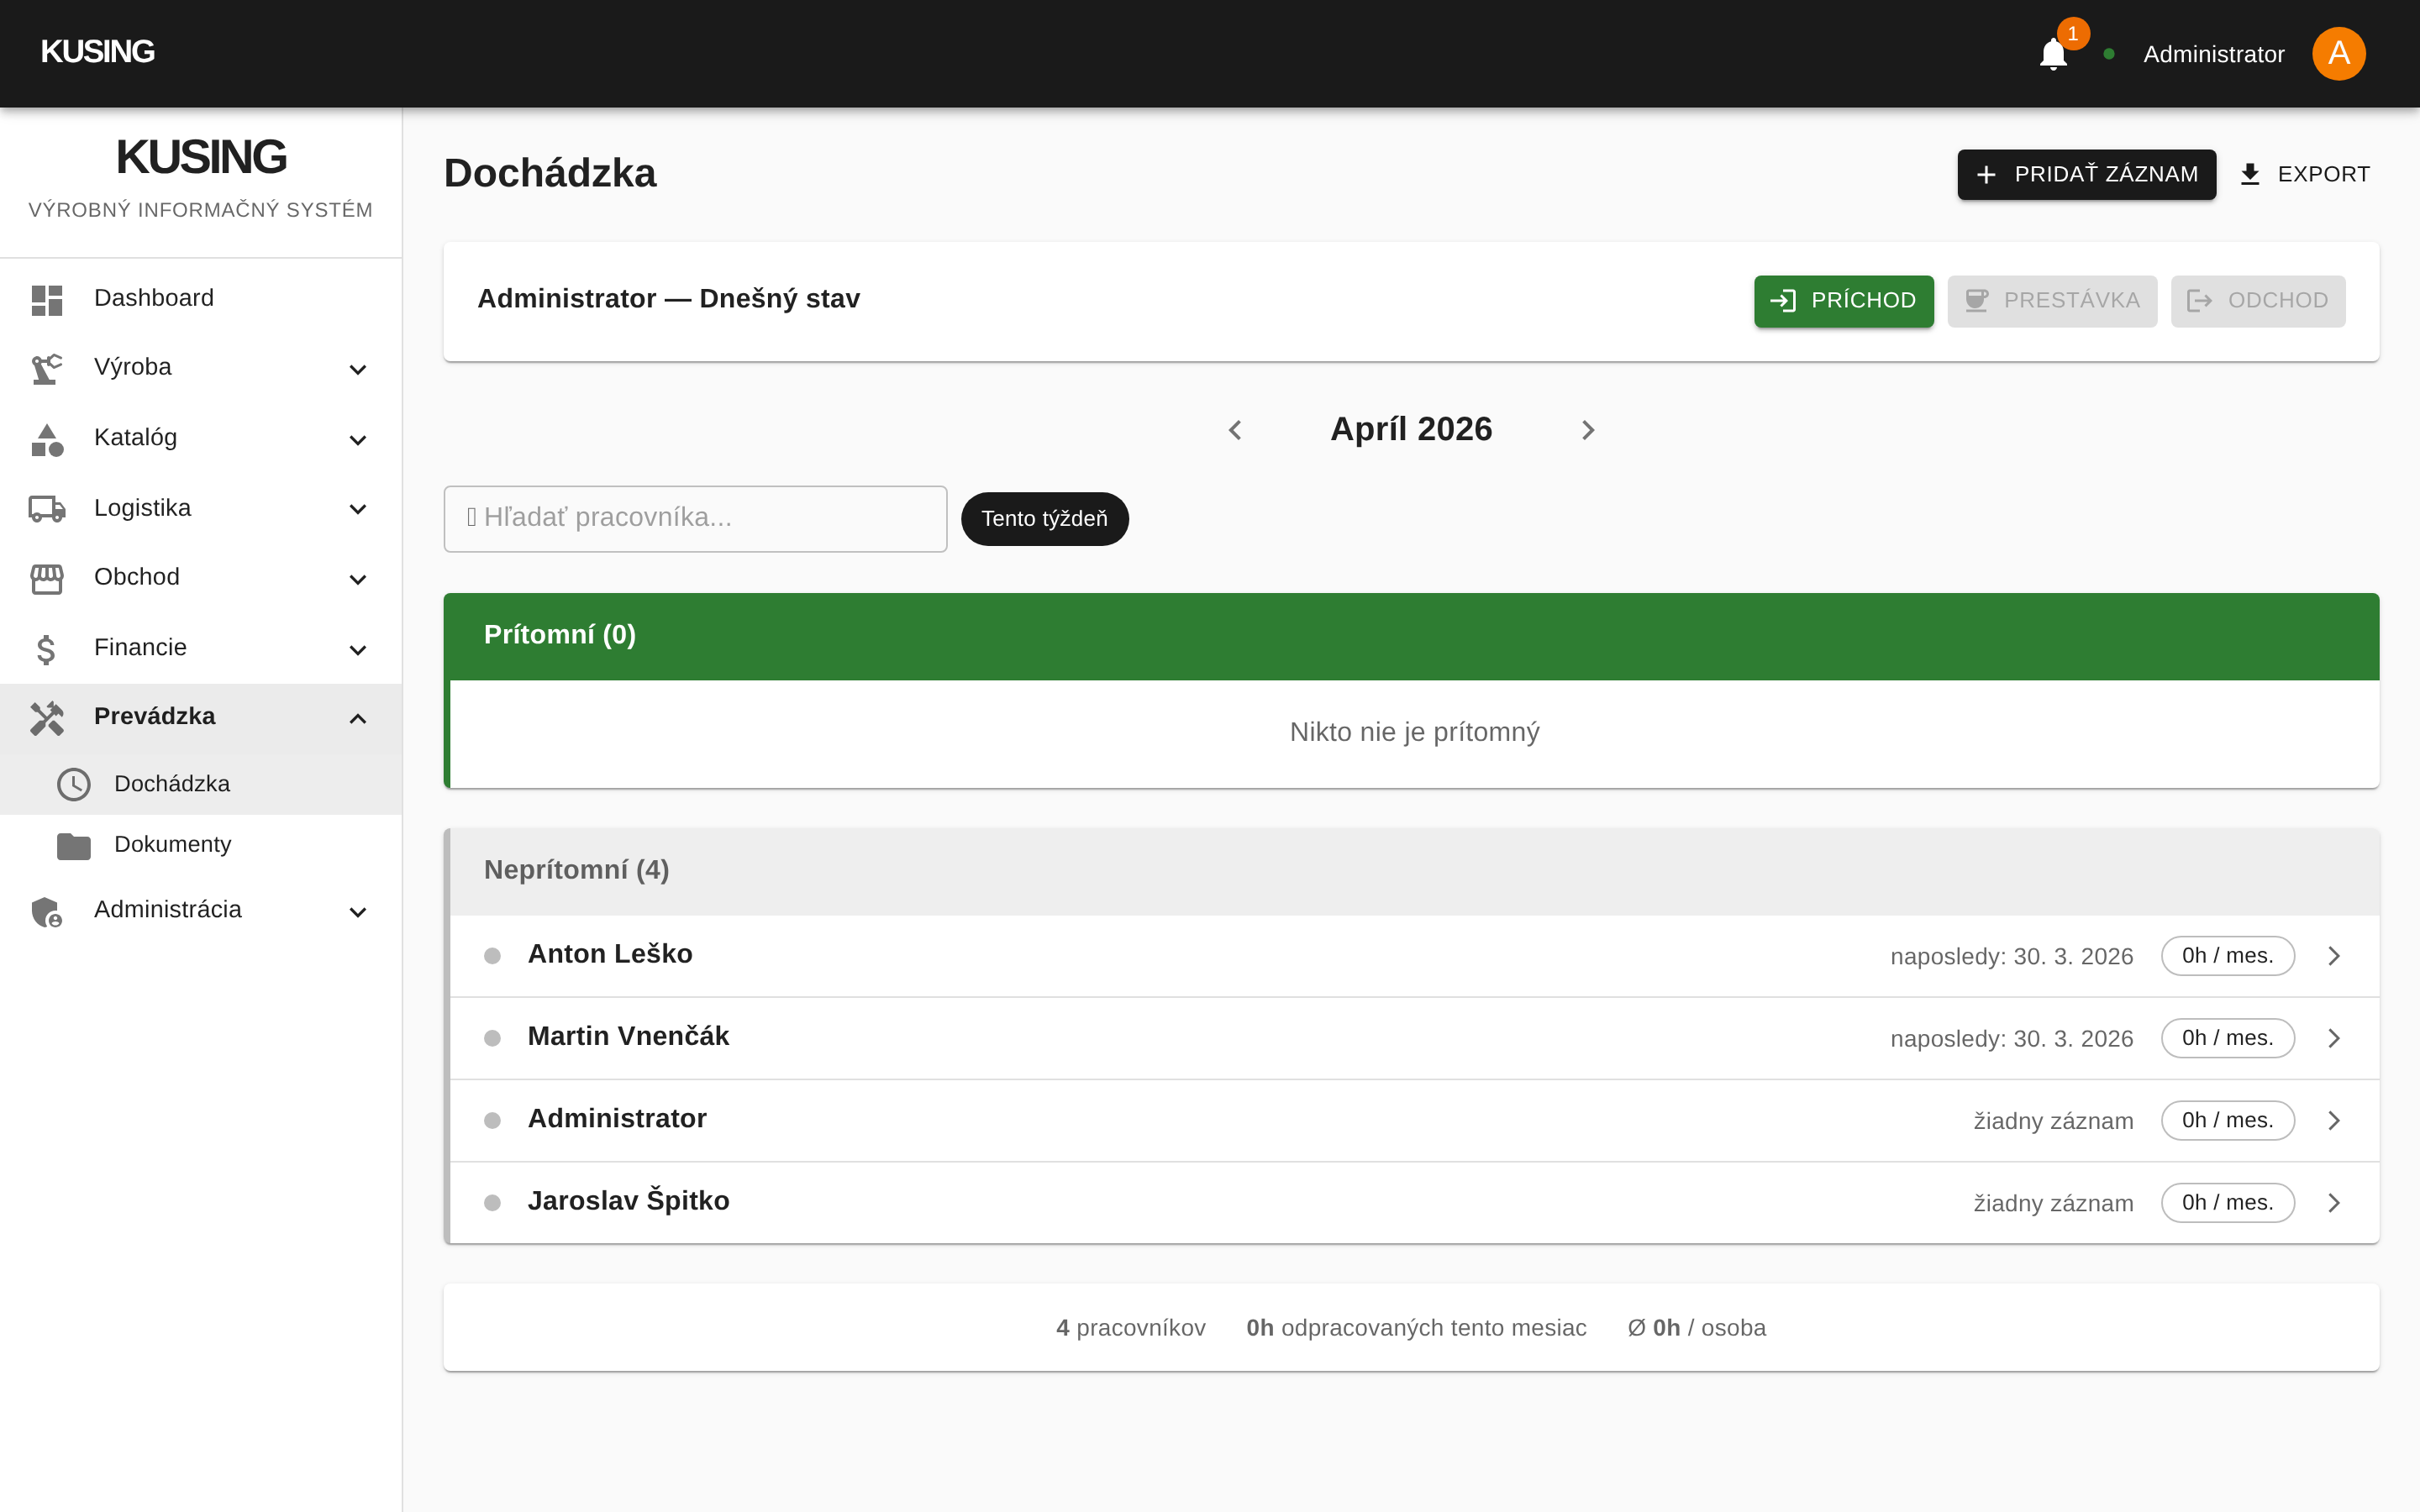2420x1512 pixels.
Task: Click the Odchod button
Action: 2258,301
